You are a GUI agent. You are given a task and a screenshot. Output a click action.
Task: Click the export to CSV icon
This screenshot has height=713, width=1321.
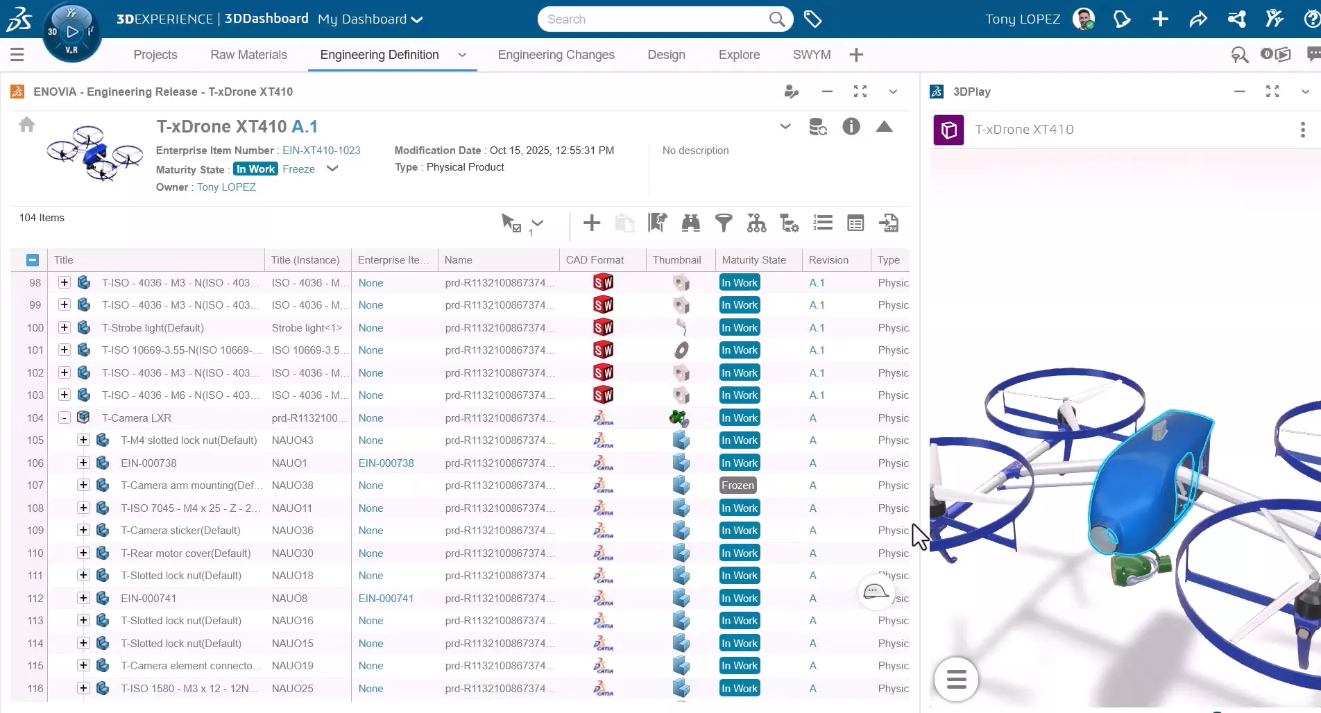click(889, 223)
